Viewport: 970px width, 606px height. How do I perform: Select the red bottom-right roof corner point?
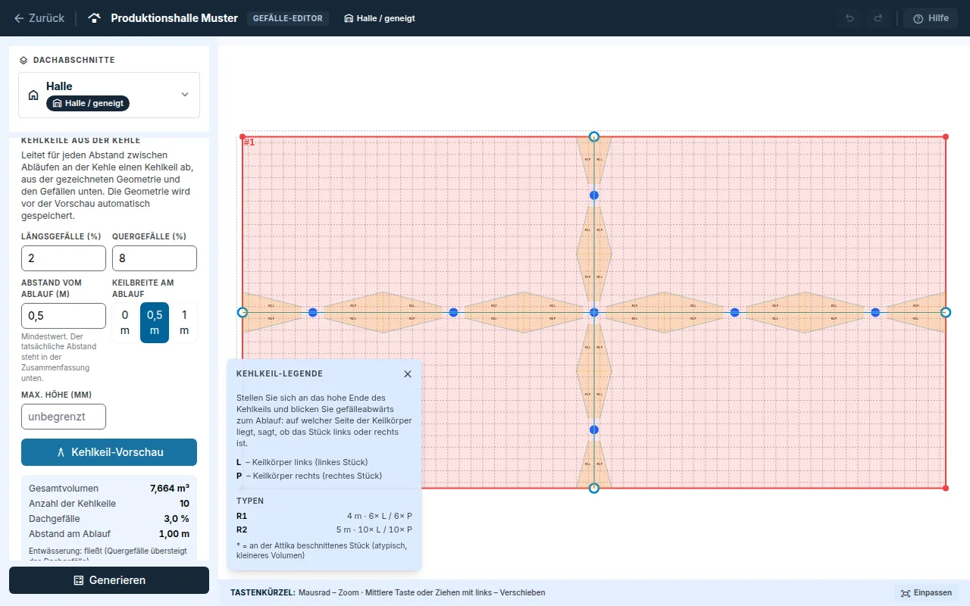[x=946, y=488]
